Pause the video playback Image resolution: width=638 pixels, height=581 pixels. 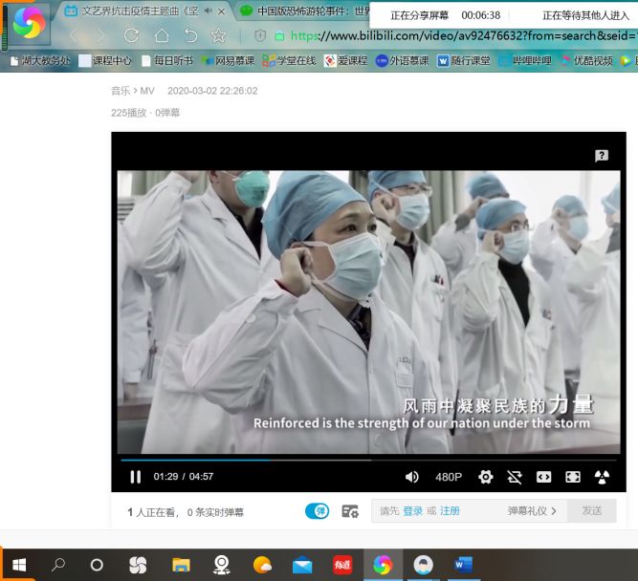[x=136, y=477]
